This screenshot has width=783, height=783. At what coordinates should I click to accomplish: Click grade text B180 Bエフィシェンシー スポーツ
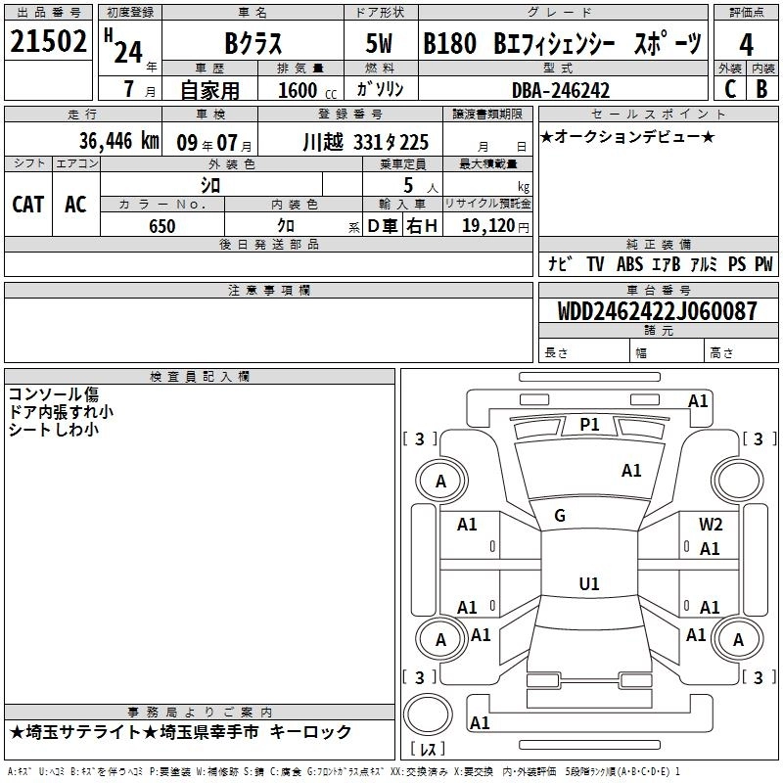tap(562, 43)
